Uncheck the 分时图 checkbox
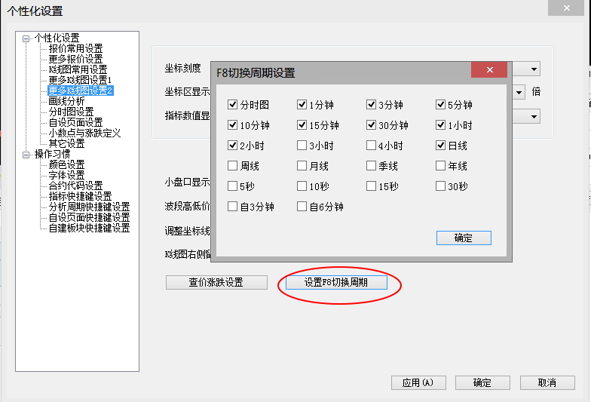The width and height of the screenshot is (591, 402). point(232,104)
